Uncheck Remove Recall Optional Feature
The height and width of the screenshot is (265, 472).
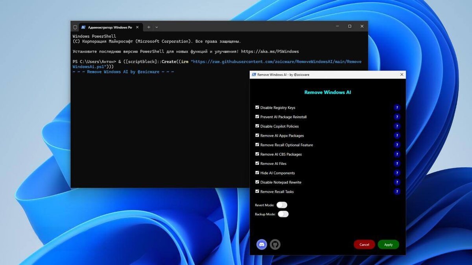tap(257, 144)
